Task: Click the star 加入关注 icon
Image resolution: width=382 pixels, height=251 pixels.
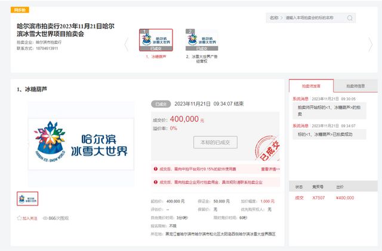Action: point(19,218)
